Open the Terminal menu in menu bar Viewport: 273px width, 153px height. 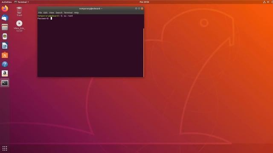68,13
